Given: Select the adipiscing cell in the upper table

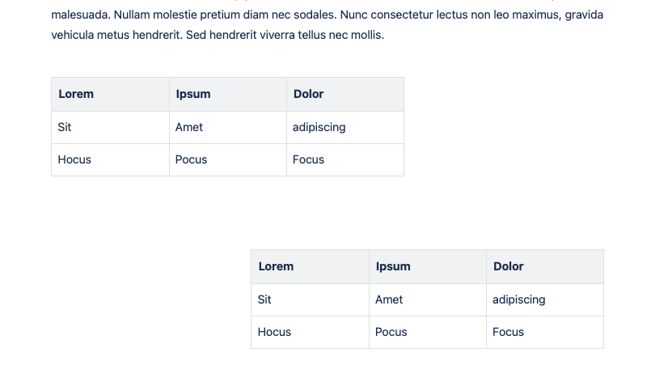Looking at the screenshot, I should pyautogui.click(x=319, y=127).
